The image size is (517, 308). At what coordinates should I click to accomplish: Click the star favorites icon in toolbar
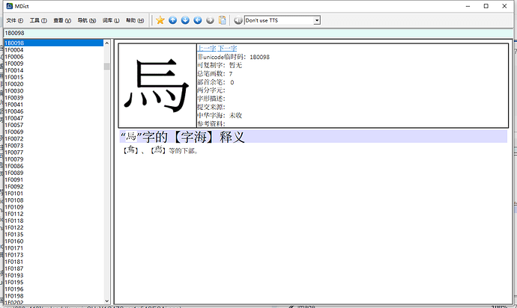click(160, 20)
